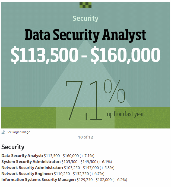This screenshot has width=171, height=187.
Task: Open the See larger image link
Action: coord(18,132)
